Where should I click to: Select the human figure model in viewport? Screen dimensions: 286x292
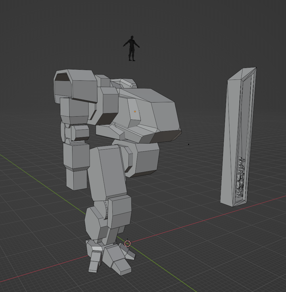[132, 48]
